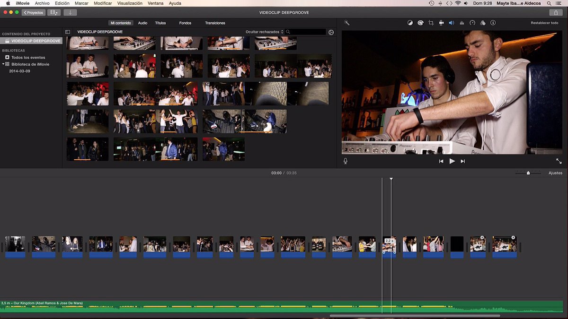Click the Wi-Fi status icon
This screenshot has height=319, width=568.
458,3
